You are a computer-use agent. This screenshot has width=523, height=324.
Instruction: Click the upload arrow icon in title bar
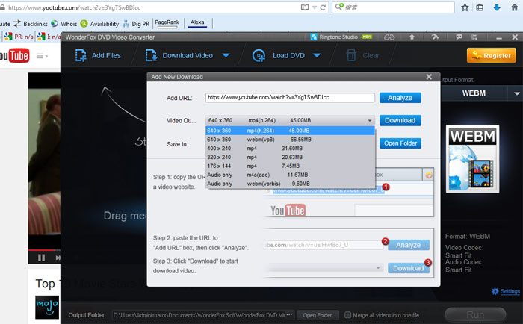(x=412, y=37)
